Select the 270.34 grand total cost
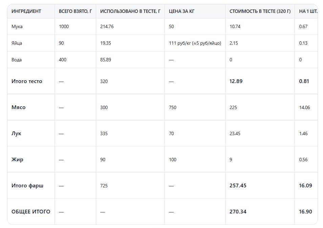Image resolution: width=323 pixels, height=228 pixels. click(238, 212)
